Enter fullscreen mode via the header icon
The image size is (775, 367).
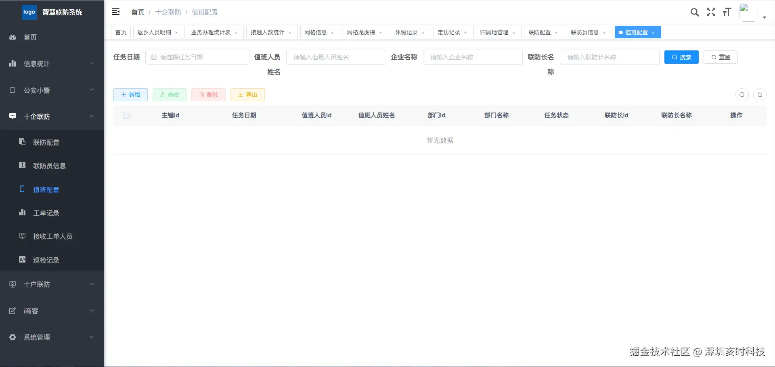pos(711,12)
